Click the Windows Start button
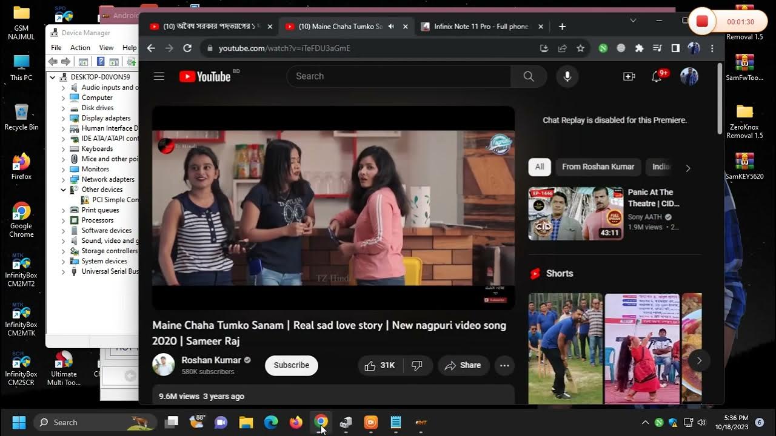 click(x=19, y=422)
